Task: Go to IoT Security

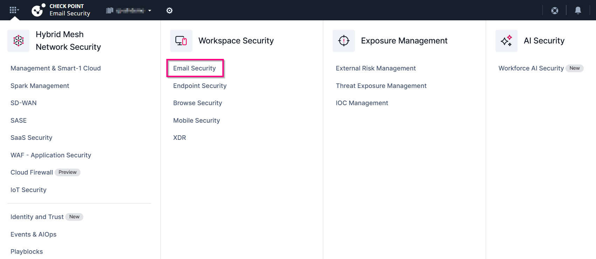Action: click(x=28, y=190)
